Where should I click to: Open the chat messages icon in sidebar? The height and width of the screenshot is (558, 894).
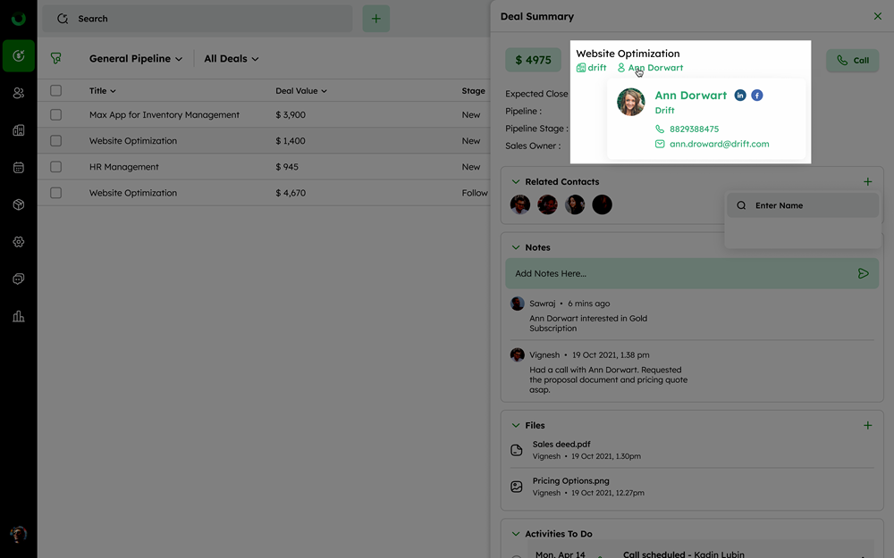click(x=18, y=279)
